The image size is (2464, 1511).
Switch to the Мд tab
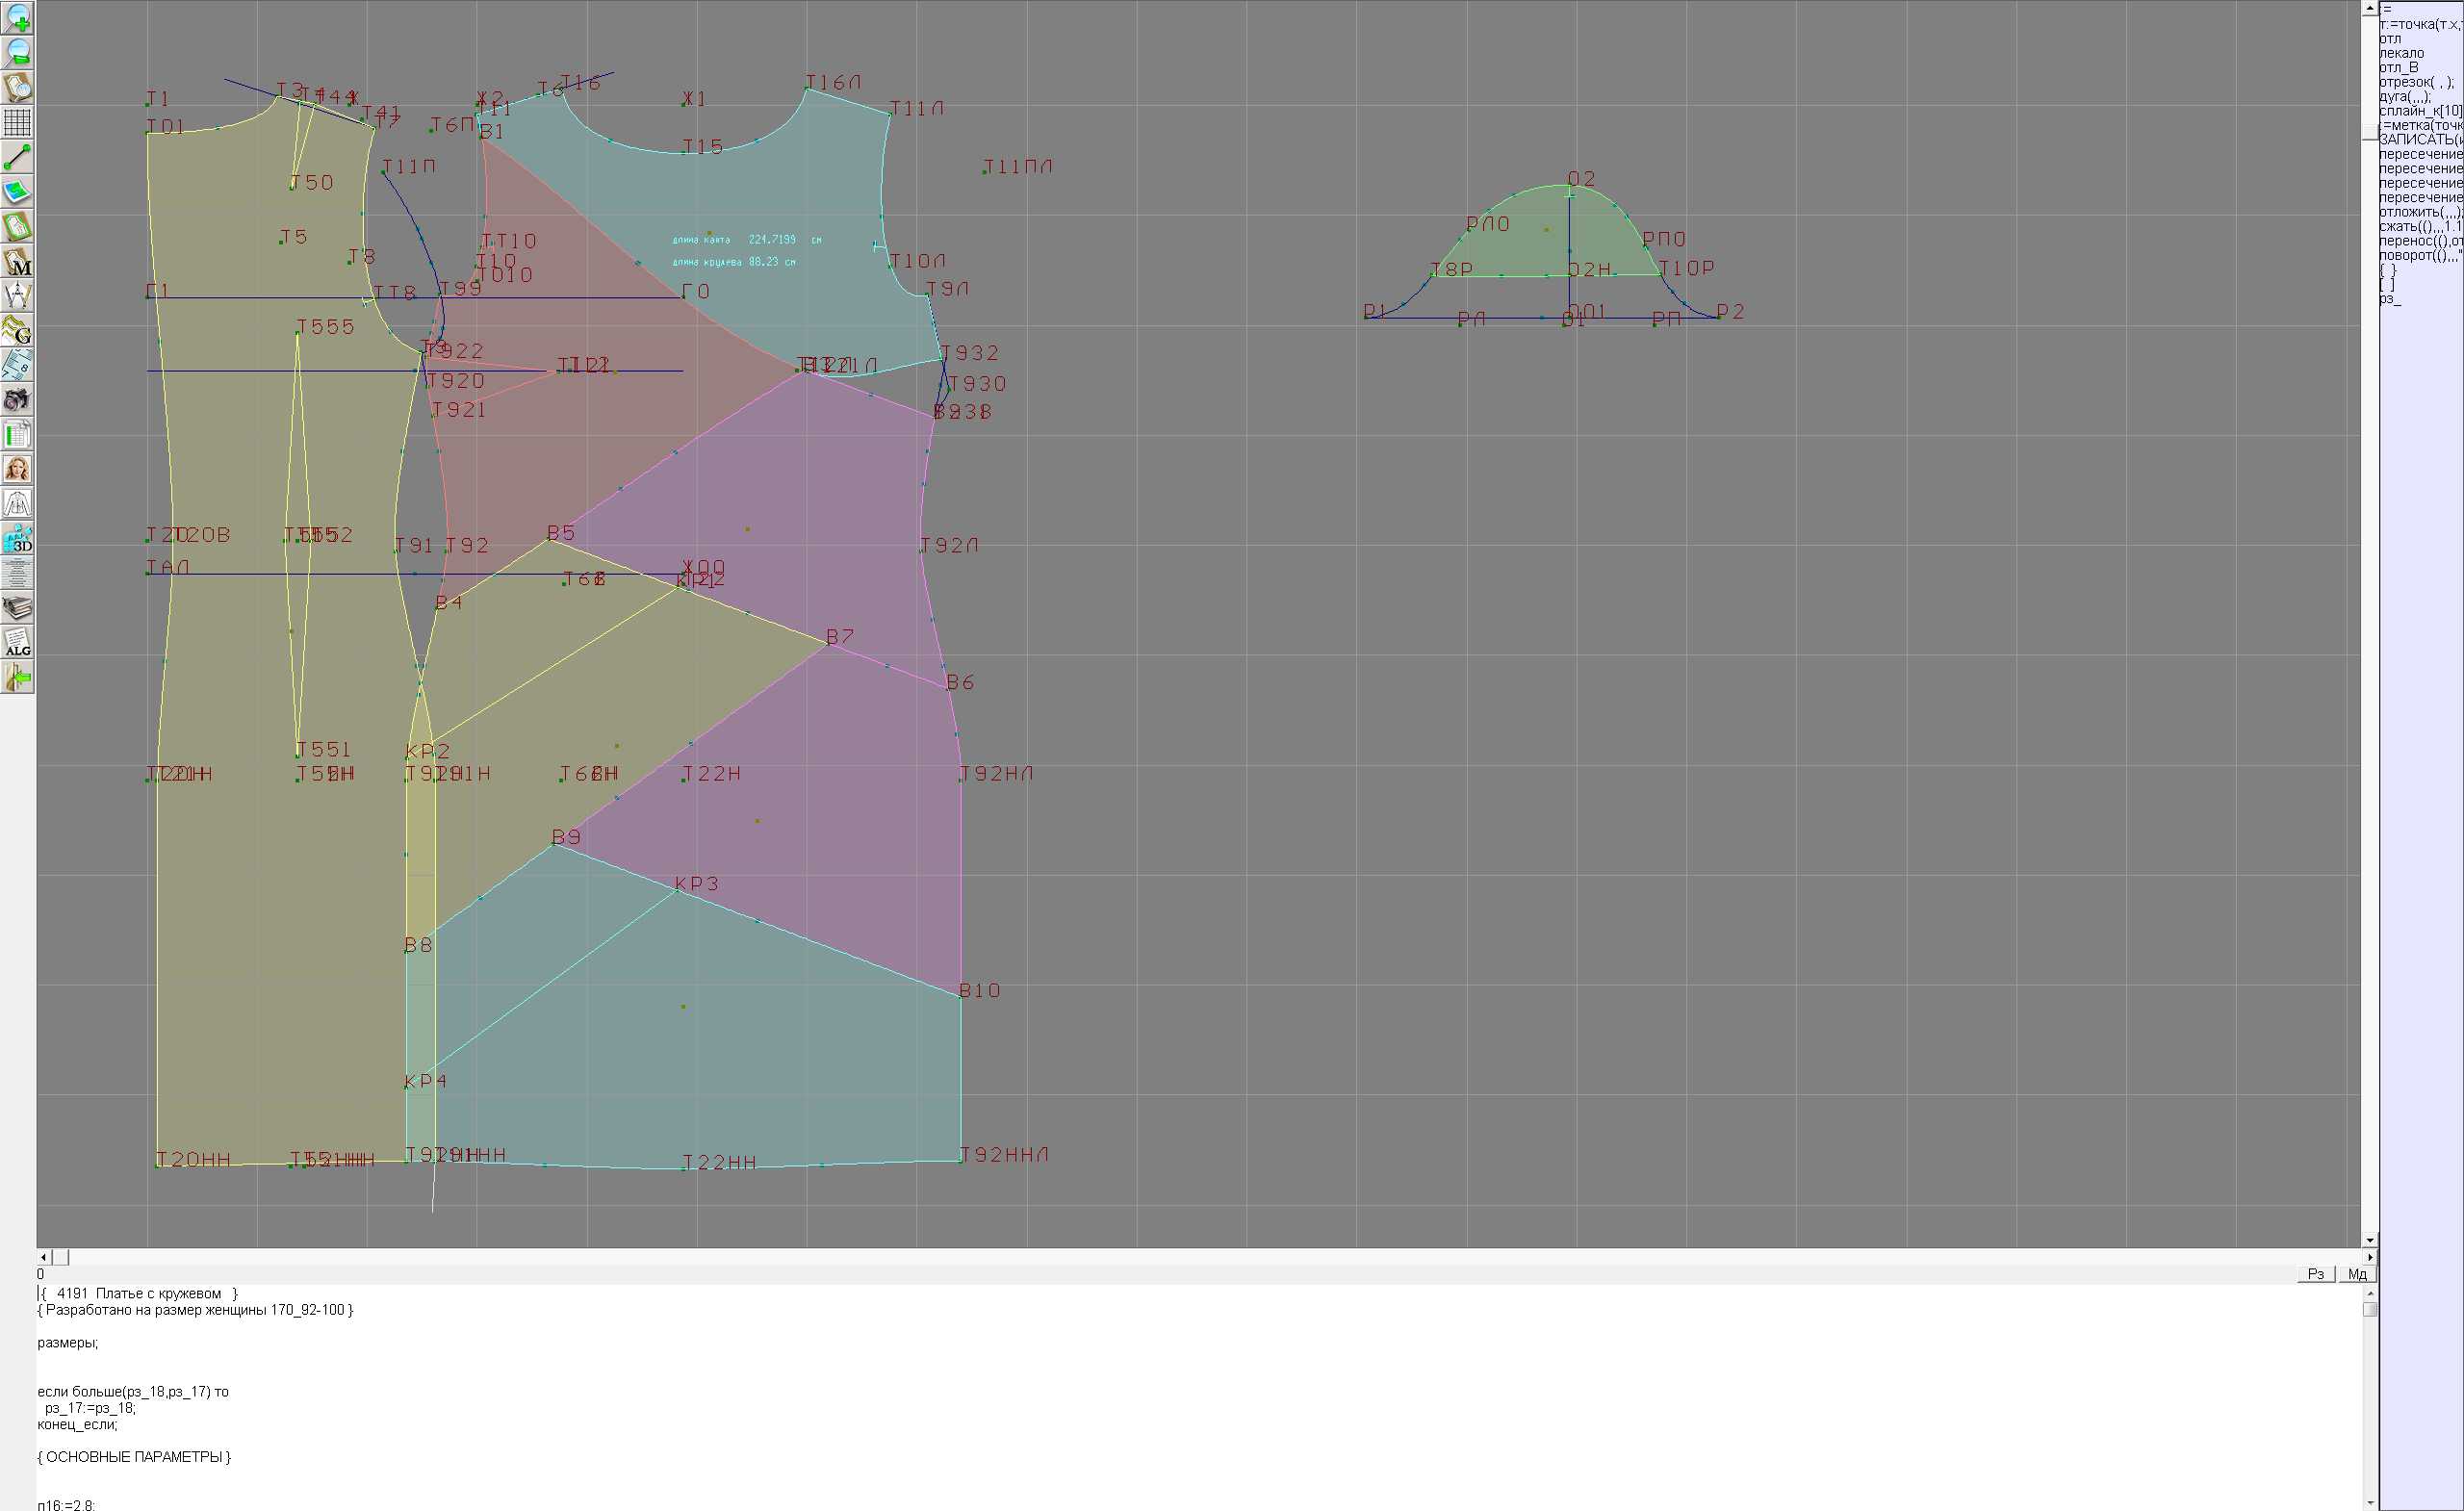pyautogui.click(x=2357, y=1274)
